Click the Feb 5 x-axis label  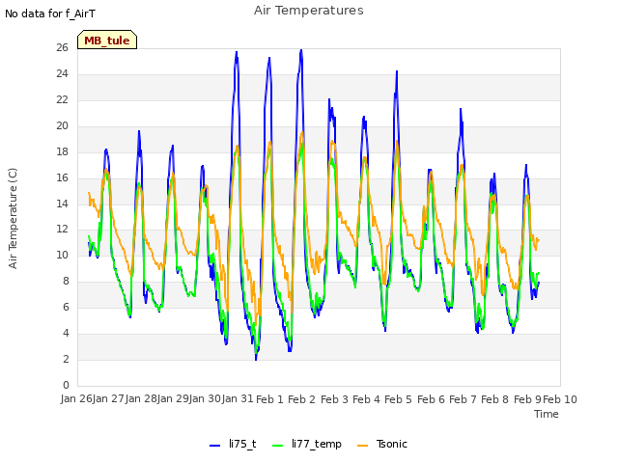[399, 399]
